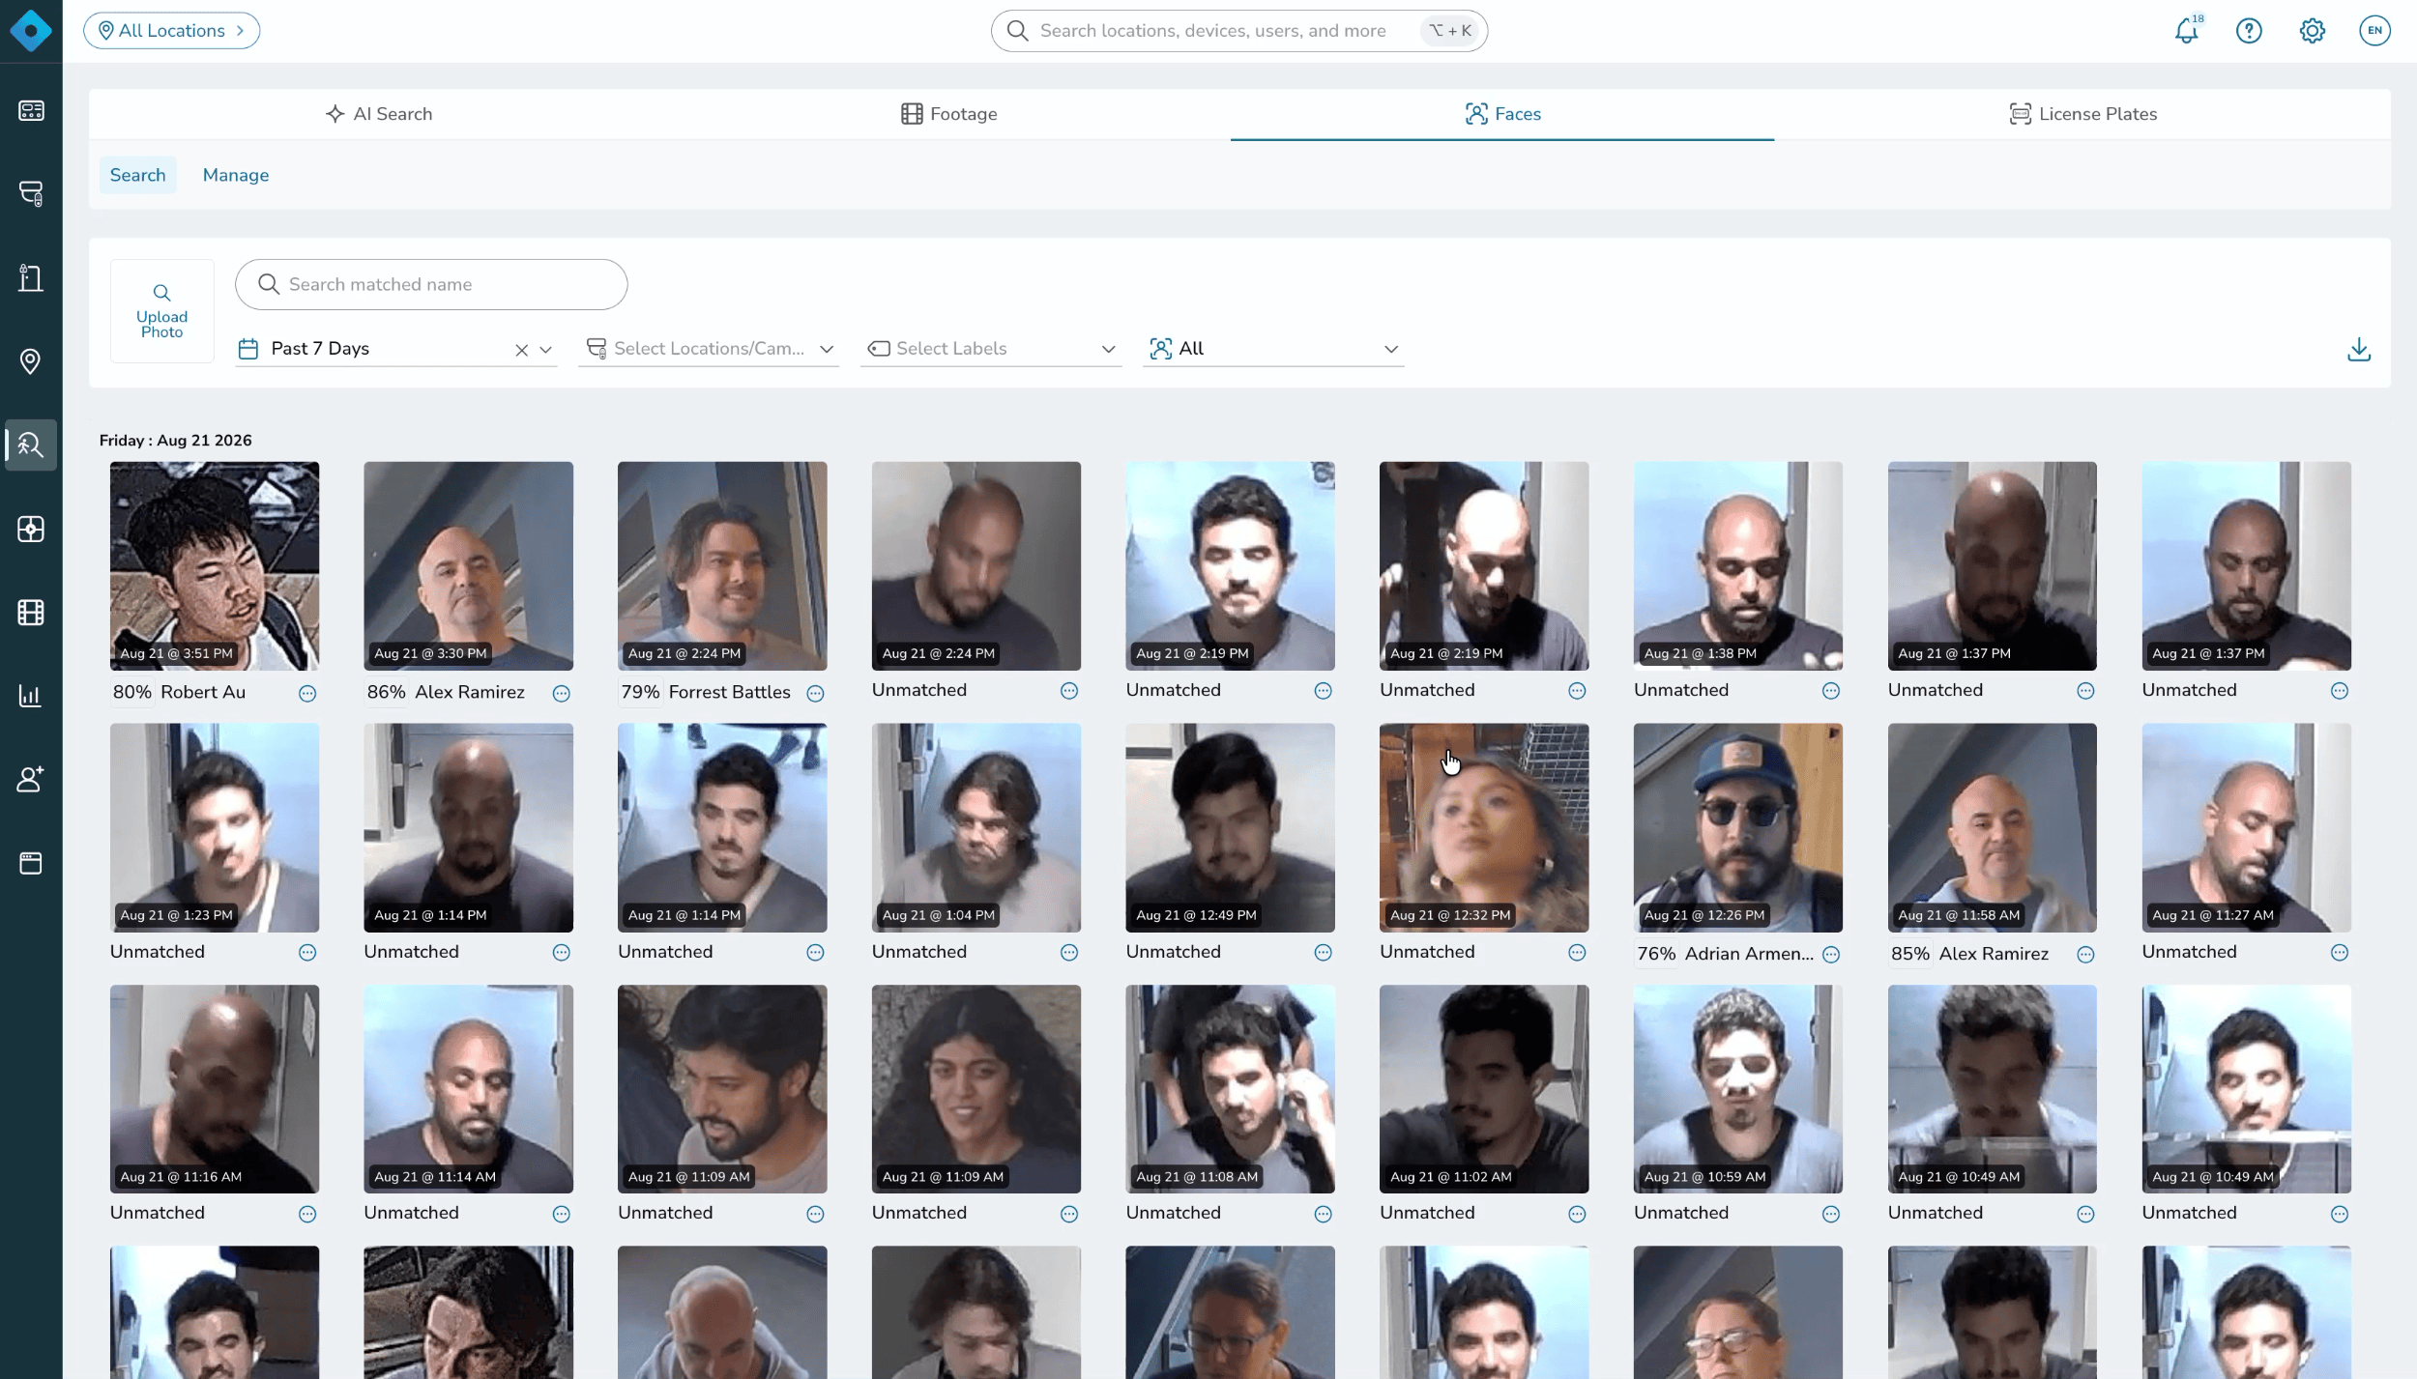
Task: Switch to the AI Search tab
Action: pos(379,114)
